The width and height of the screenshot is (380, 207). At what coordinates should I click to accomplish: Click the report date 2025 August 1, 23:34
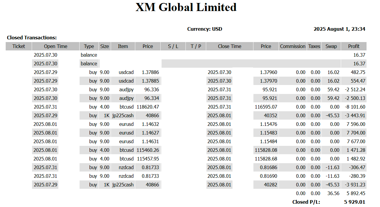point(339,29)
